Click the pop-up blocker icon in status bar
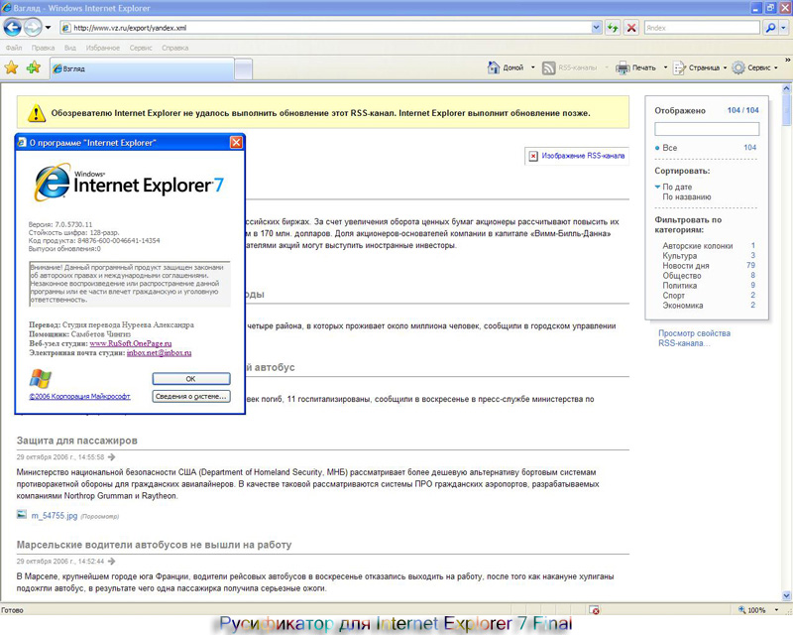The height and width of the screenshot is (635, 793). tap(595, 610)
